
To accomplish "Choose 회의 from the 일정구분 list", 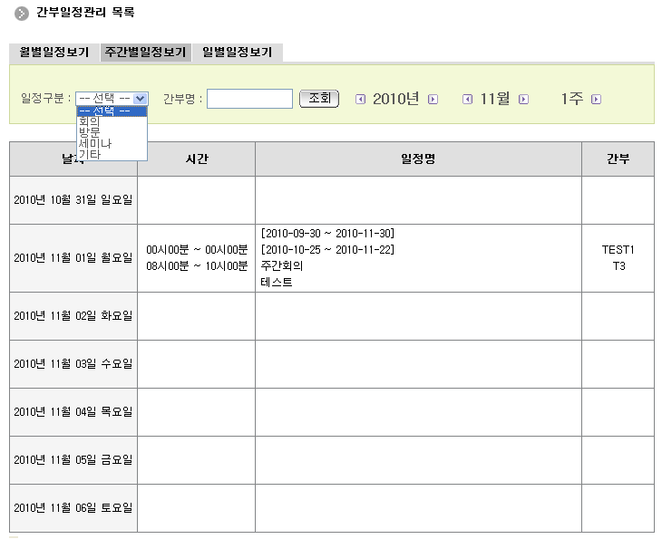I will 89,121.
